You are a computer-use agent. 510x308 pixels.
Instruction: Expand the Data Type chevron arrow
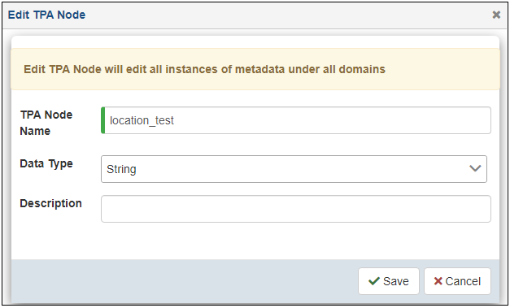pyautogui.click(x=475, y=168)
